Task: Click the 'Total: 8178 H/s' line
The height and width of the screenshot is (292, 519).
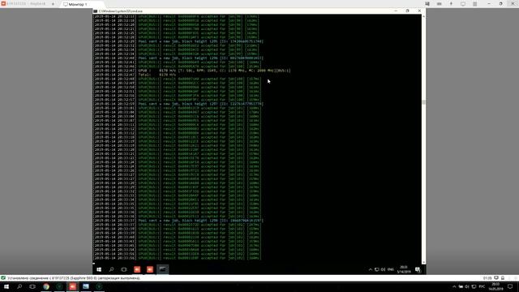Action: 157,75
